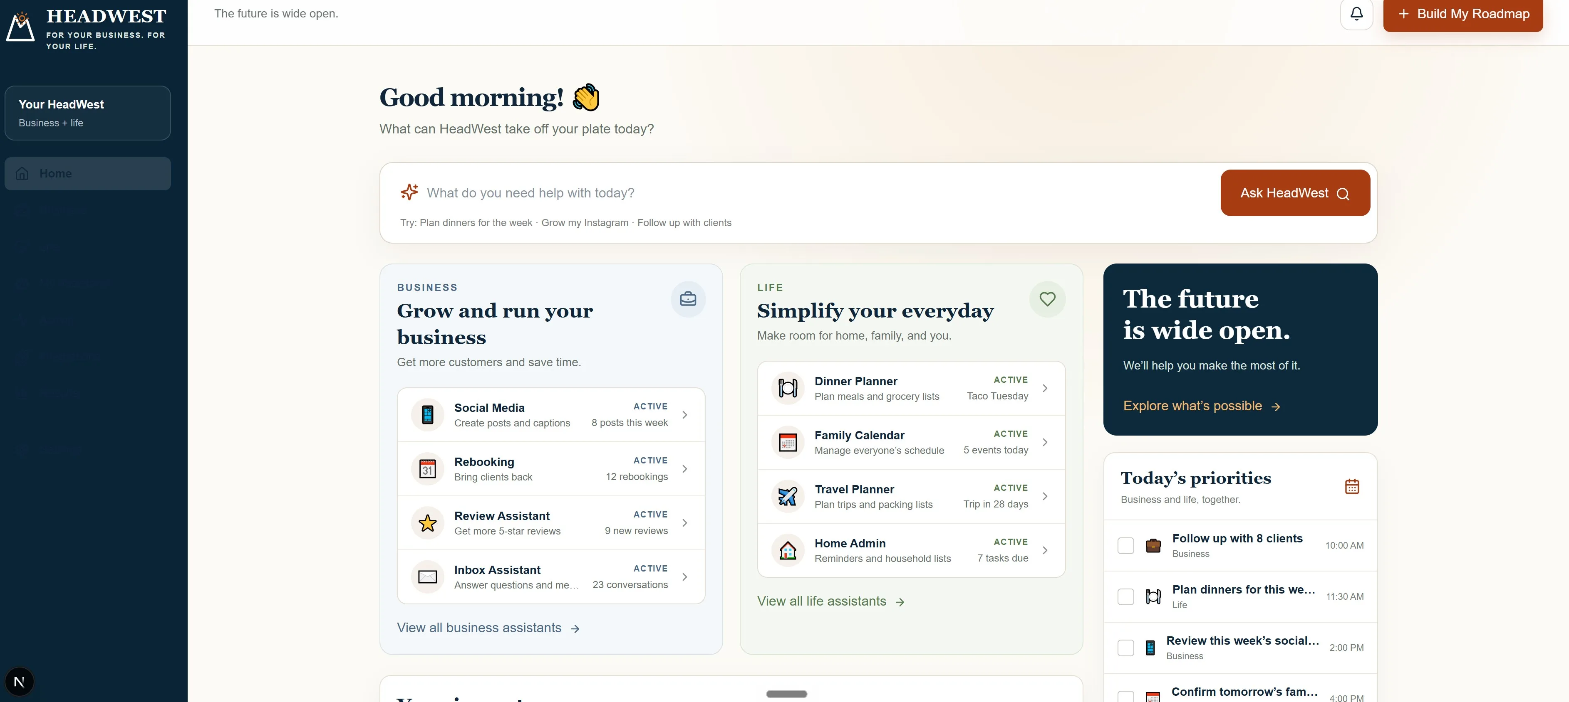Click the Home Admin house icon

[x=788, y=551]
